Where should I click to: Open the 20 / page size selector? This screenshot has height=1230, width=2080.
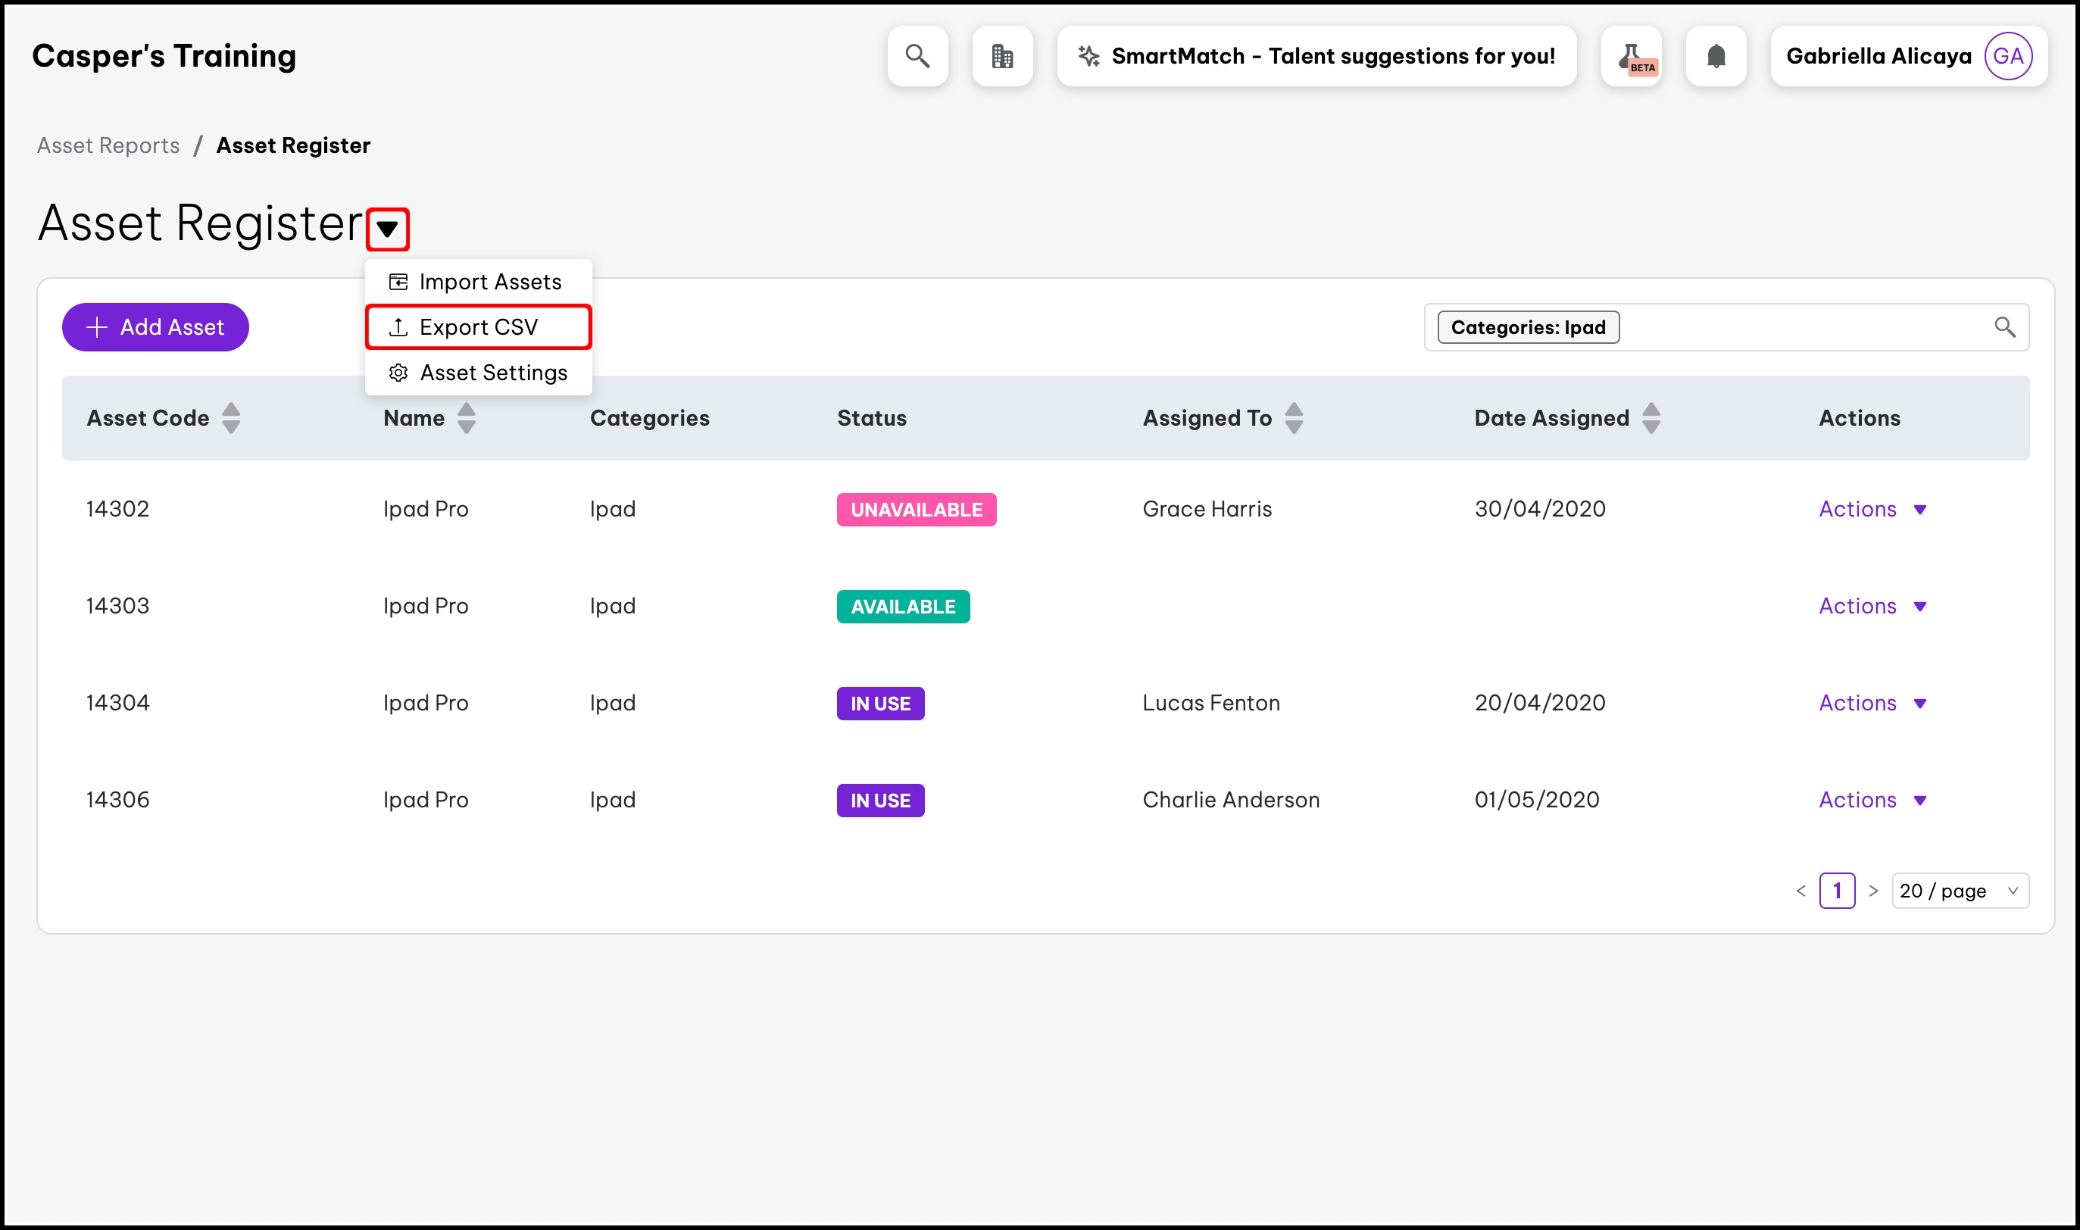click(x=1959, y=891)
